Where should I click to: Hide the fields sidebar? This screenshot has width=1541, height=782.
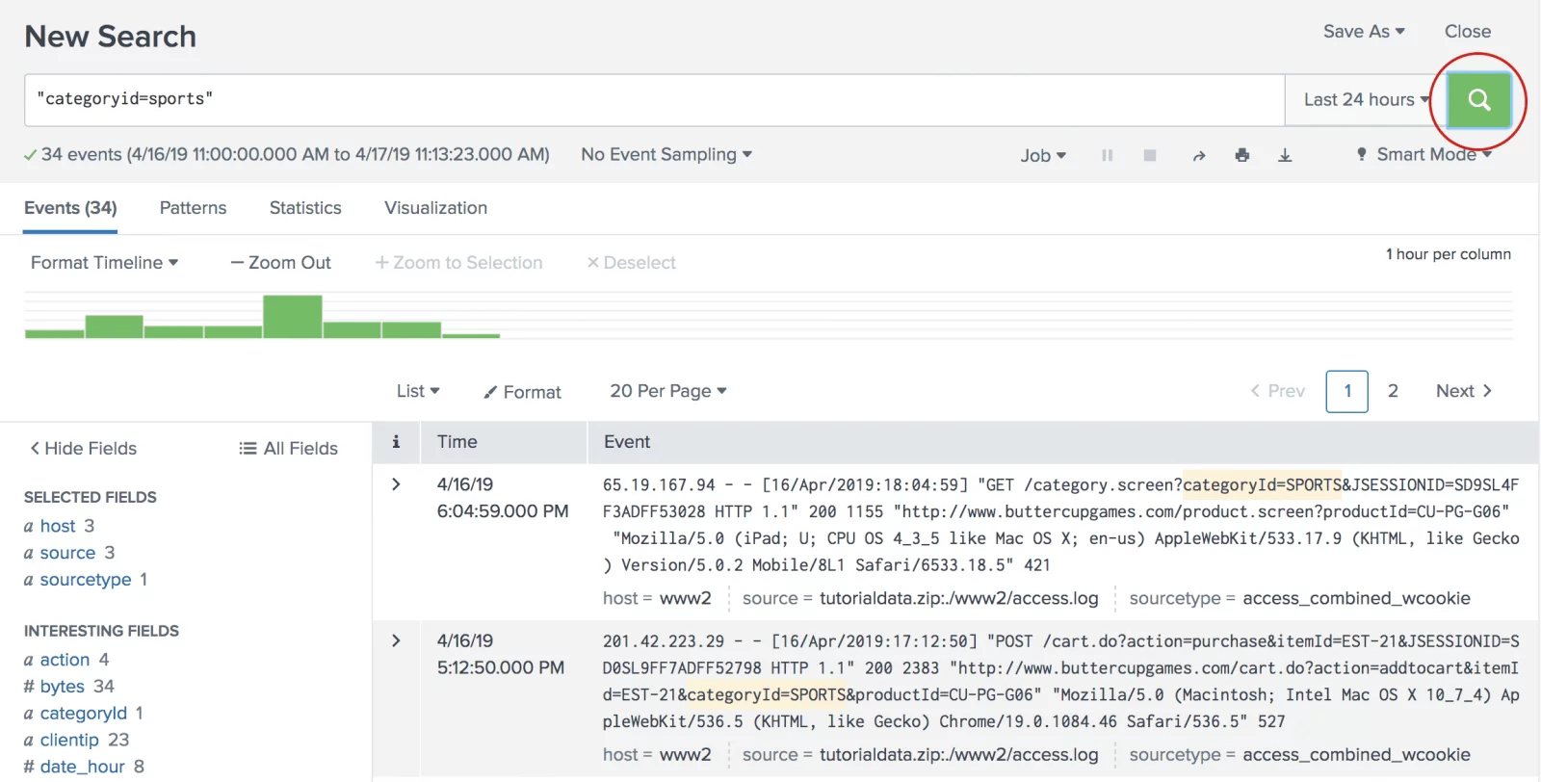pyautogui.click(x=83, y=448)
